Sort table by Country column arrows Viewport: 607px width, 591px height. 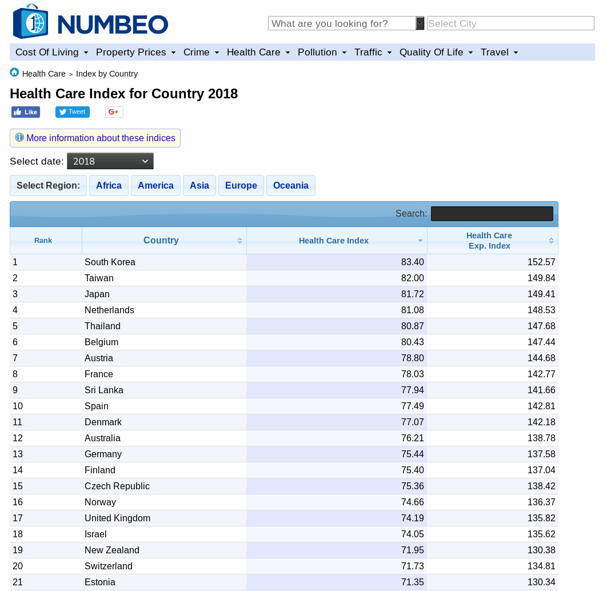click(239, 241)
